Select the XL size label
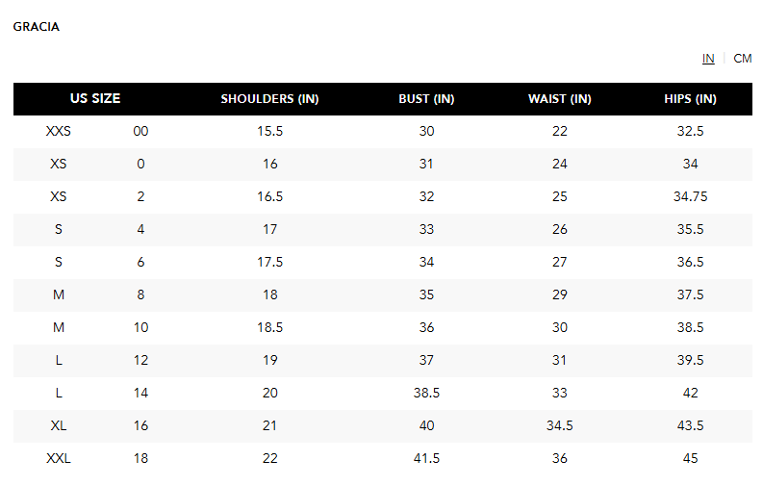The height and width of the screenshot is (486, 763). 59,425
